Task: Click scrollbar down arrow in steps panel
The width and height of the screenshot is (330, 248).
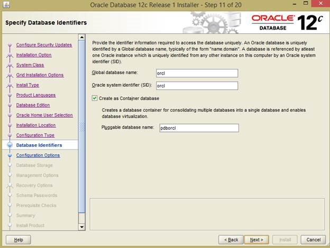Action: click(81, 227)
